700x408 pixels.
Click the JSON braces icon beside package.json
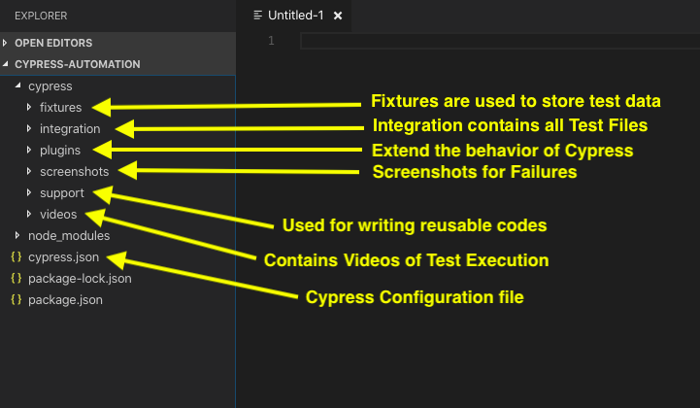tap(17, 299)
